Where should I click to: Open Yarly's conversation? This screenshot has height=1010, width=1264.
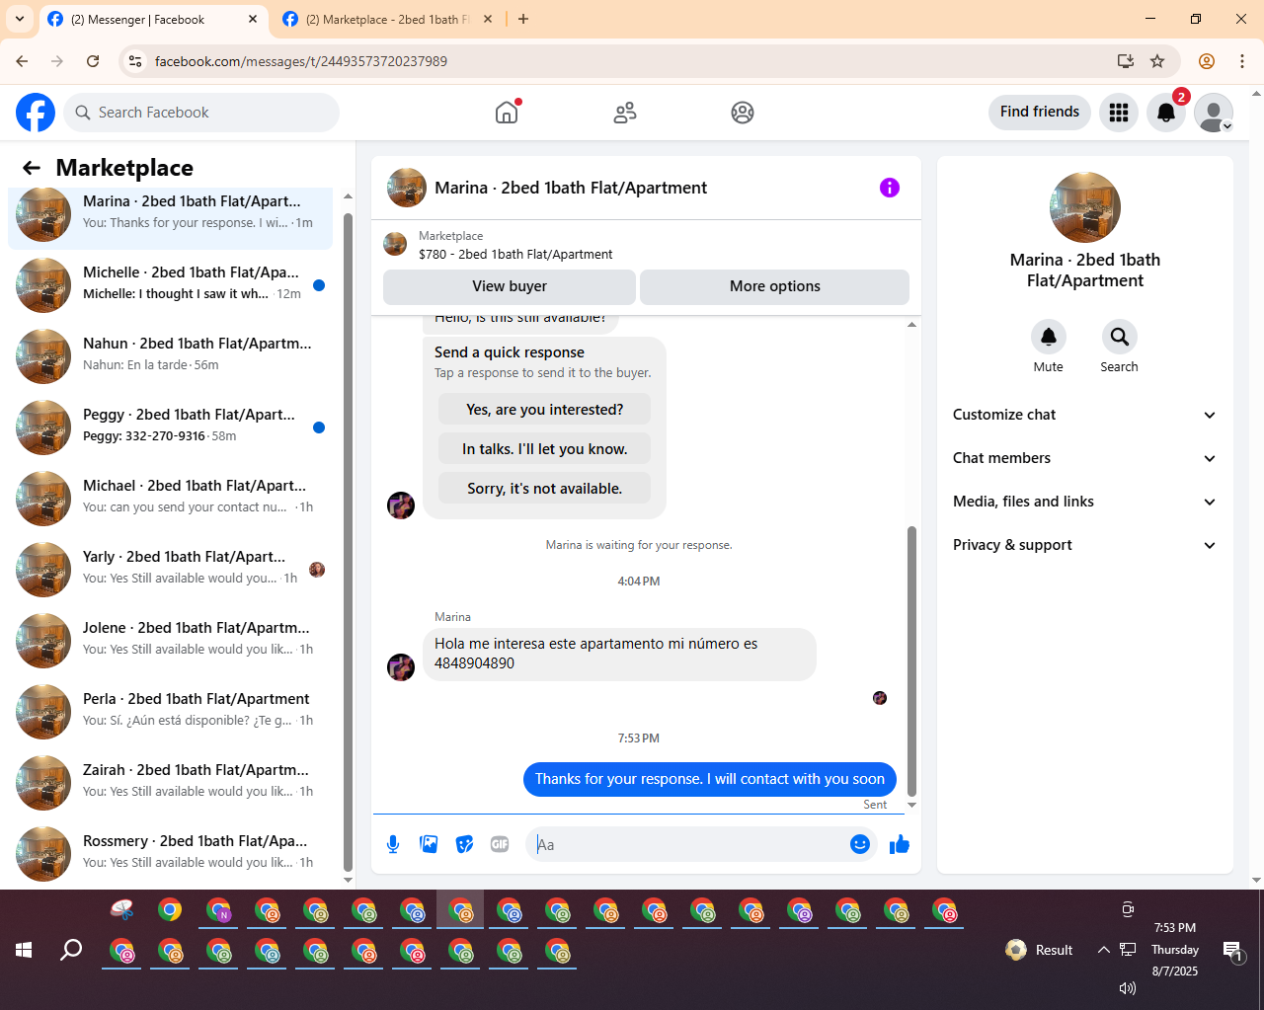point(170,570)
